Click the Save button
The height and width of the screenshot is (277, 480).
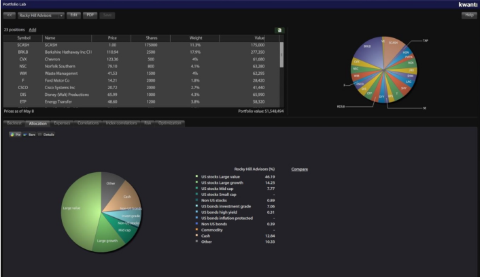[x=107, y=16]
